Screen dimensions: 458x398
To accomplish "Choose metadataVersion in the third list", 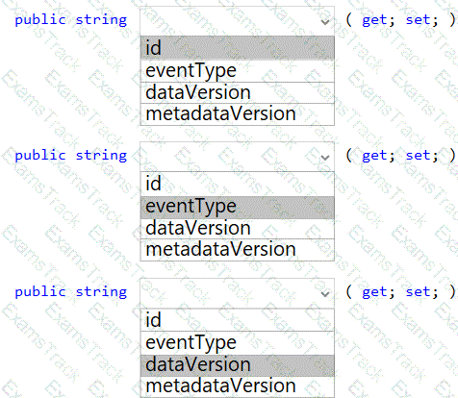I will tap(238, 386).
